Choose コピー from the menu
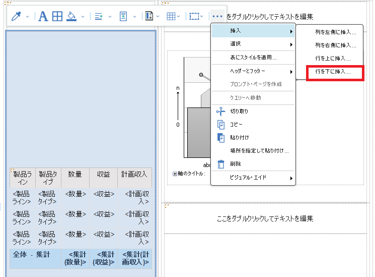This screenshot has height=277, width=375. pos(253,124)
